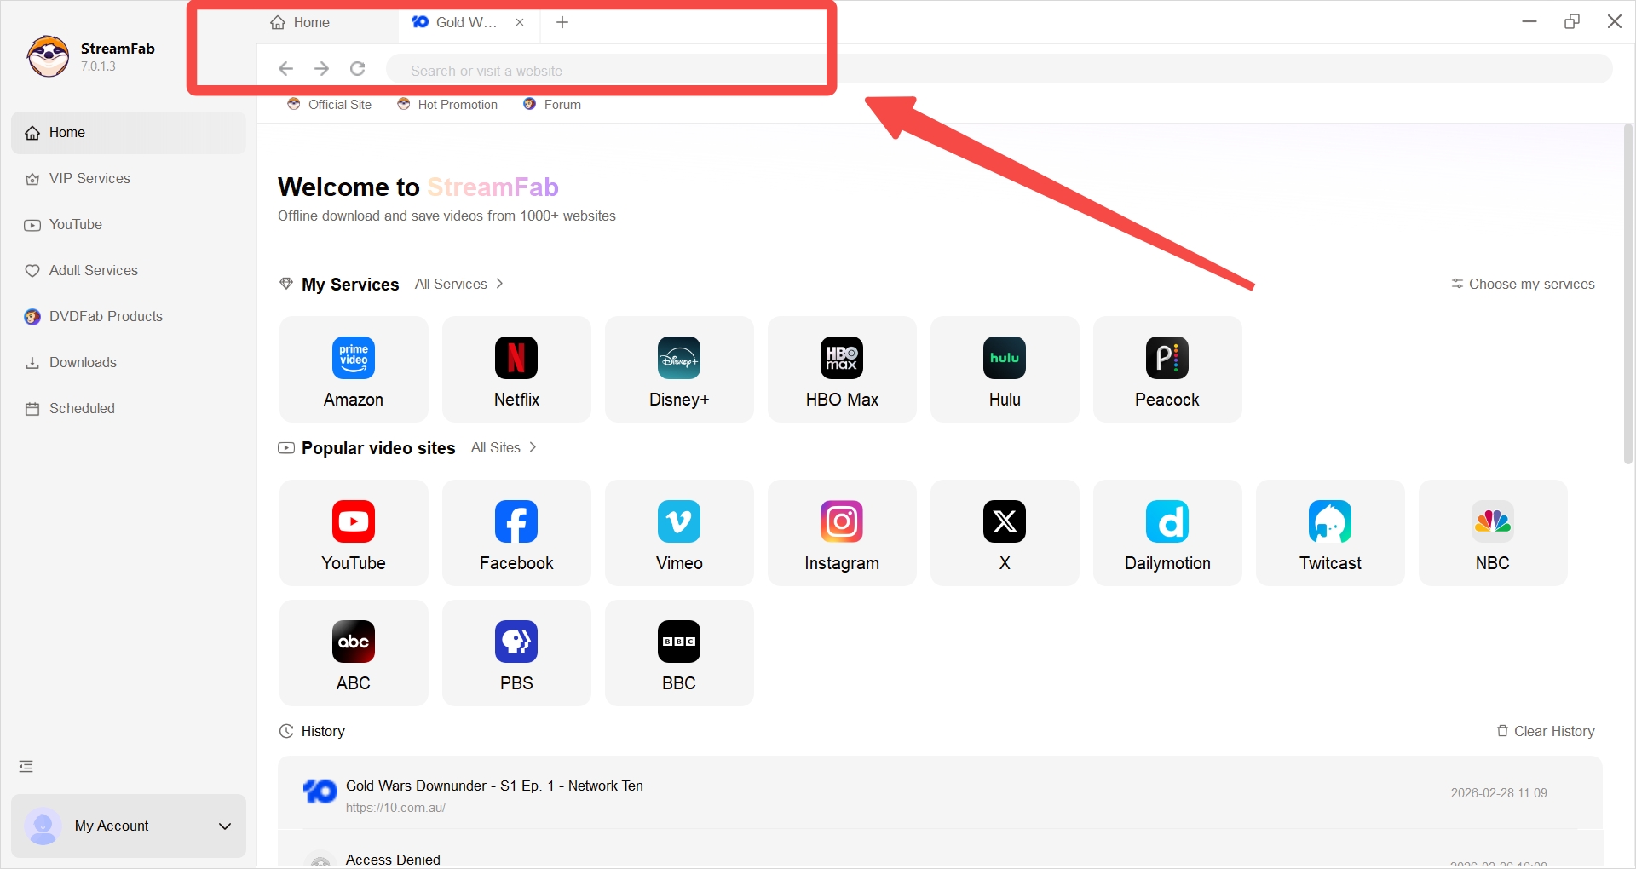
Task: Switch to the Home browser tab
Action: point(309,22)
